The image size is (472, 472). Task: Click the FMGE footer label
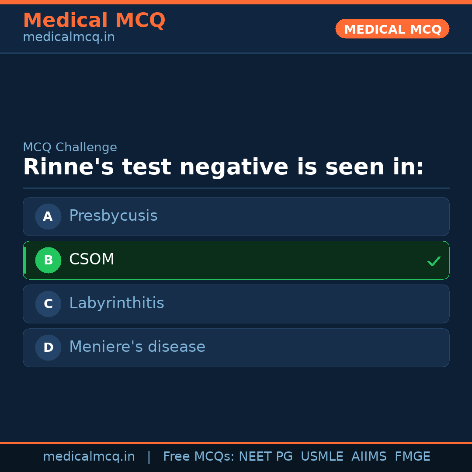[x=412, y=457]
